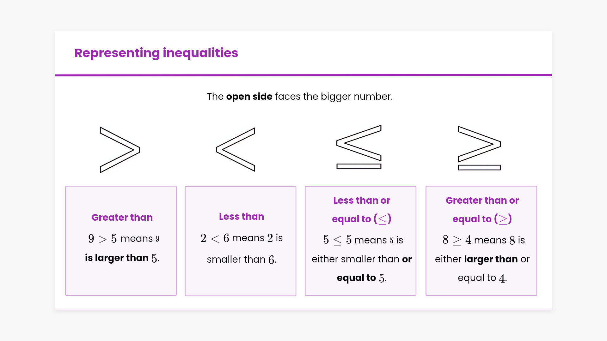Click the words "faces the bigger number"
607x341 pixels.
click(x=334, y=96)
